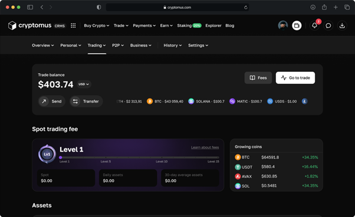
Task: Expand the P2P submenu
Action: 118,45
